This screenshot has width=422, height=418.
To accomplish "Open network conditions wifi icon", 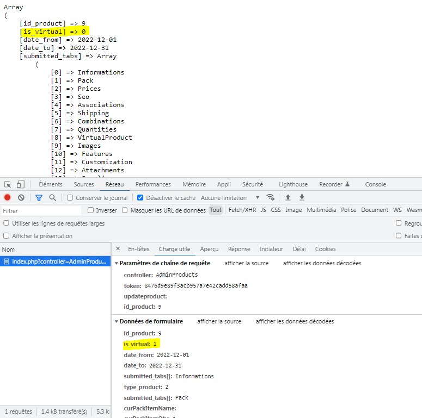I will coord(270,197).
